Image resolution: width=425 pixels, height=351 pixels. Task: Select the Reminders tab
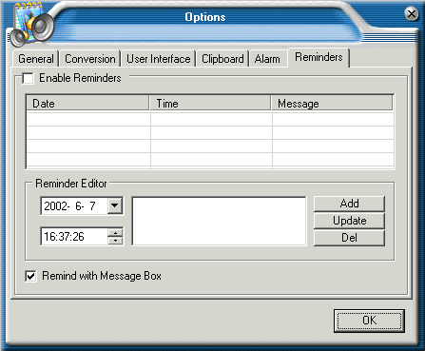(x=319, y=57)
